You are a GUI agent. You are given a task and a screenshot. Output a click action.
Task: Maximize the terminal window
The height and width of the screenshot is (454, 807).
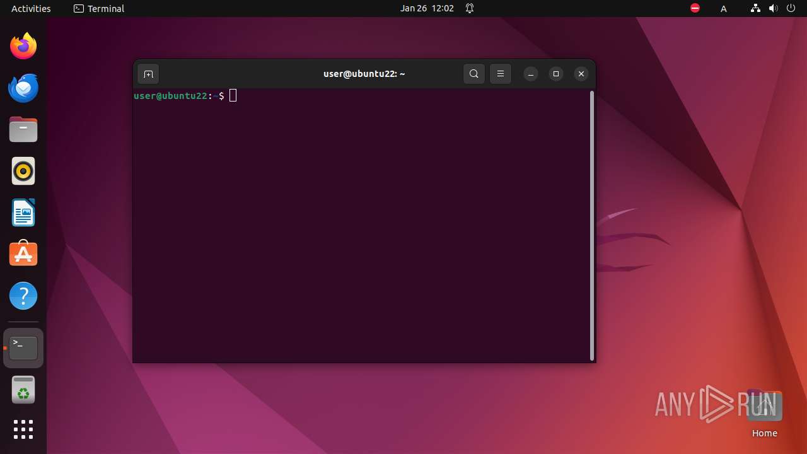[x=556, y=74]
